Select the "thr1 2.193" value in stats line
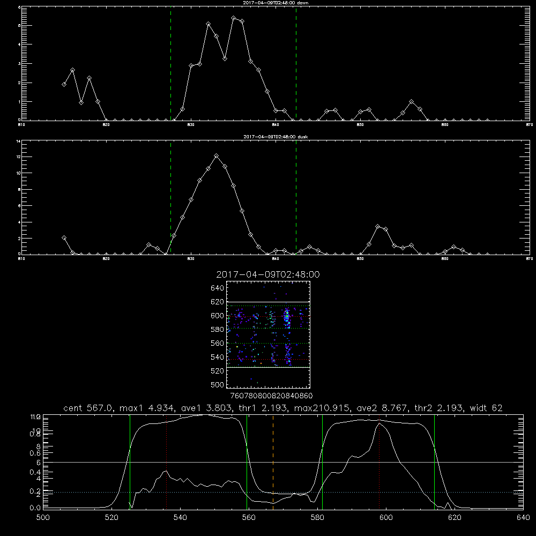This screenshot has height=536, width=536. coord(263,408)
